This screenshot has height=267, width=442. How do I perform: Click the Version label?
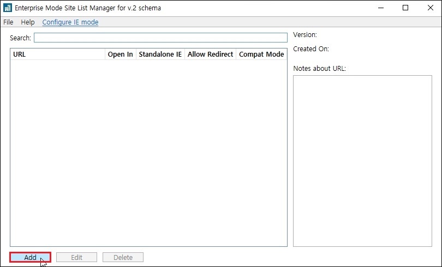pos(305,35)
